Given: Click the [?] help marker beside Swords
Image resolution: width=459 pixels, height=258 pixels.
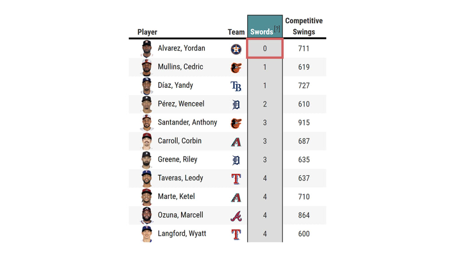Looking at the screenshot, I should point(277,29).
